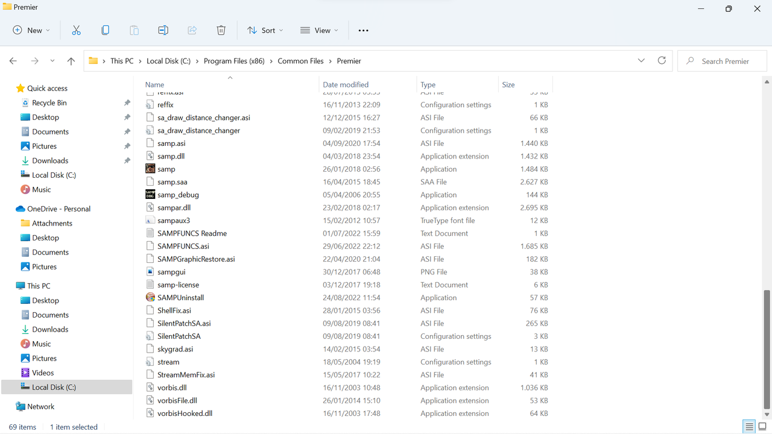Screen dimensions: 772x434
Task: Open Local Disk (C:) under Quick access
Action: 54,175
